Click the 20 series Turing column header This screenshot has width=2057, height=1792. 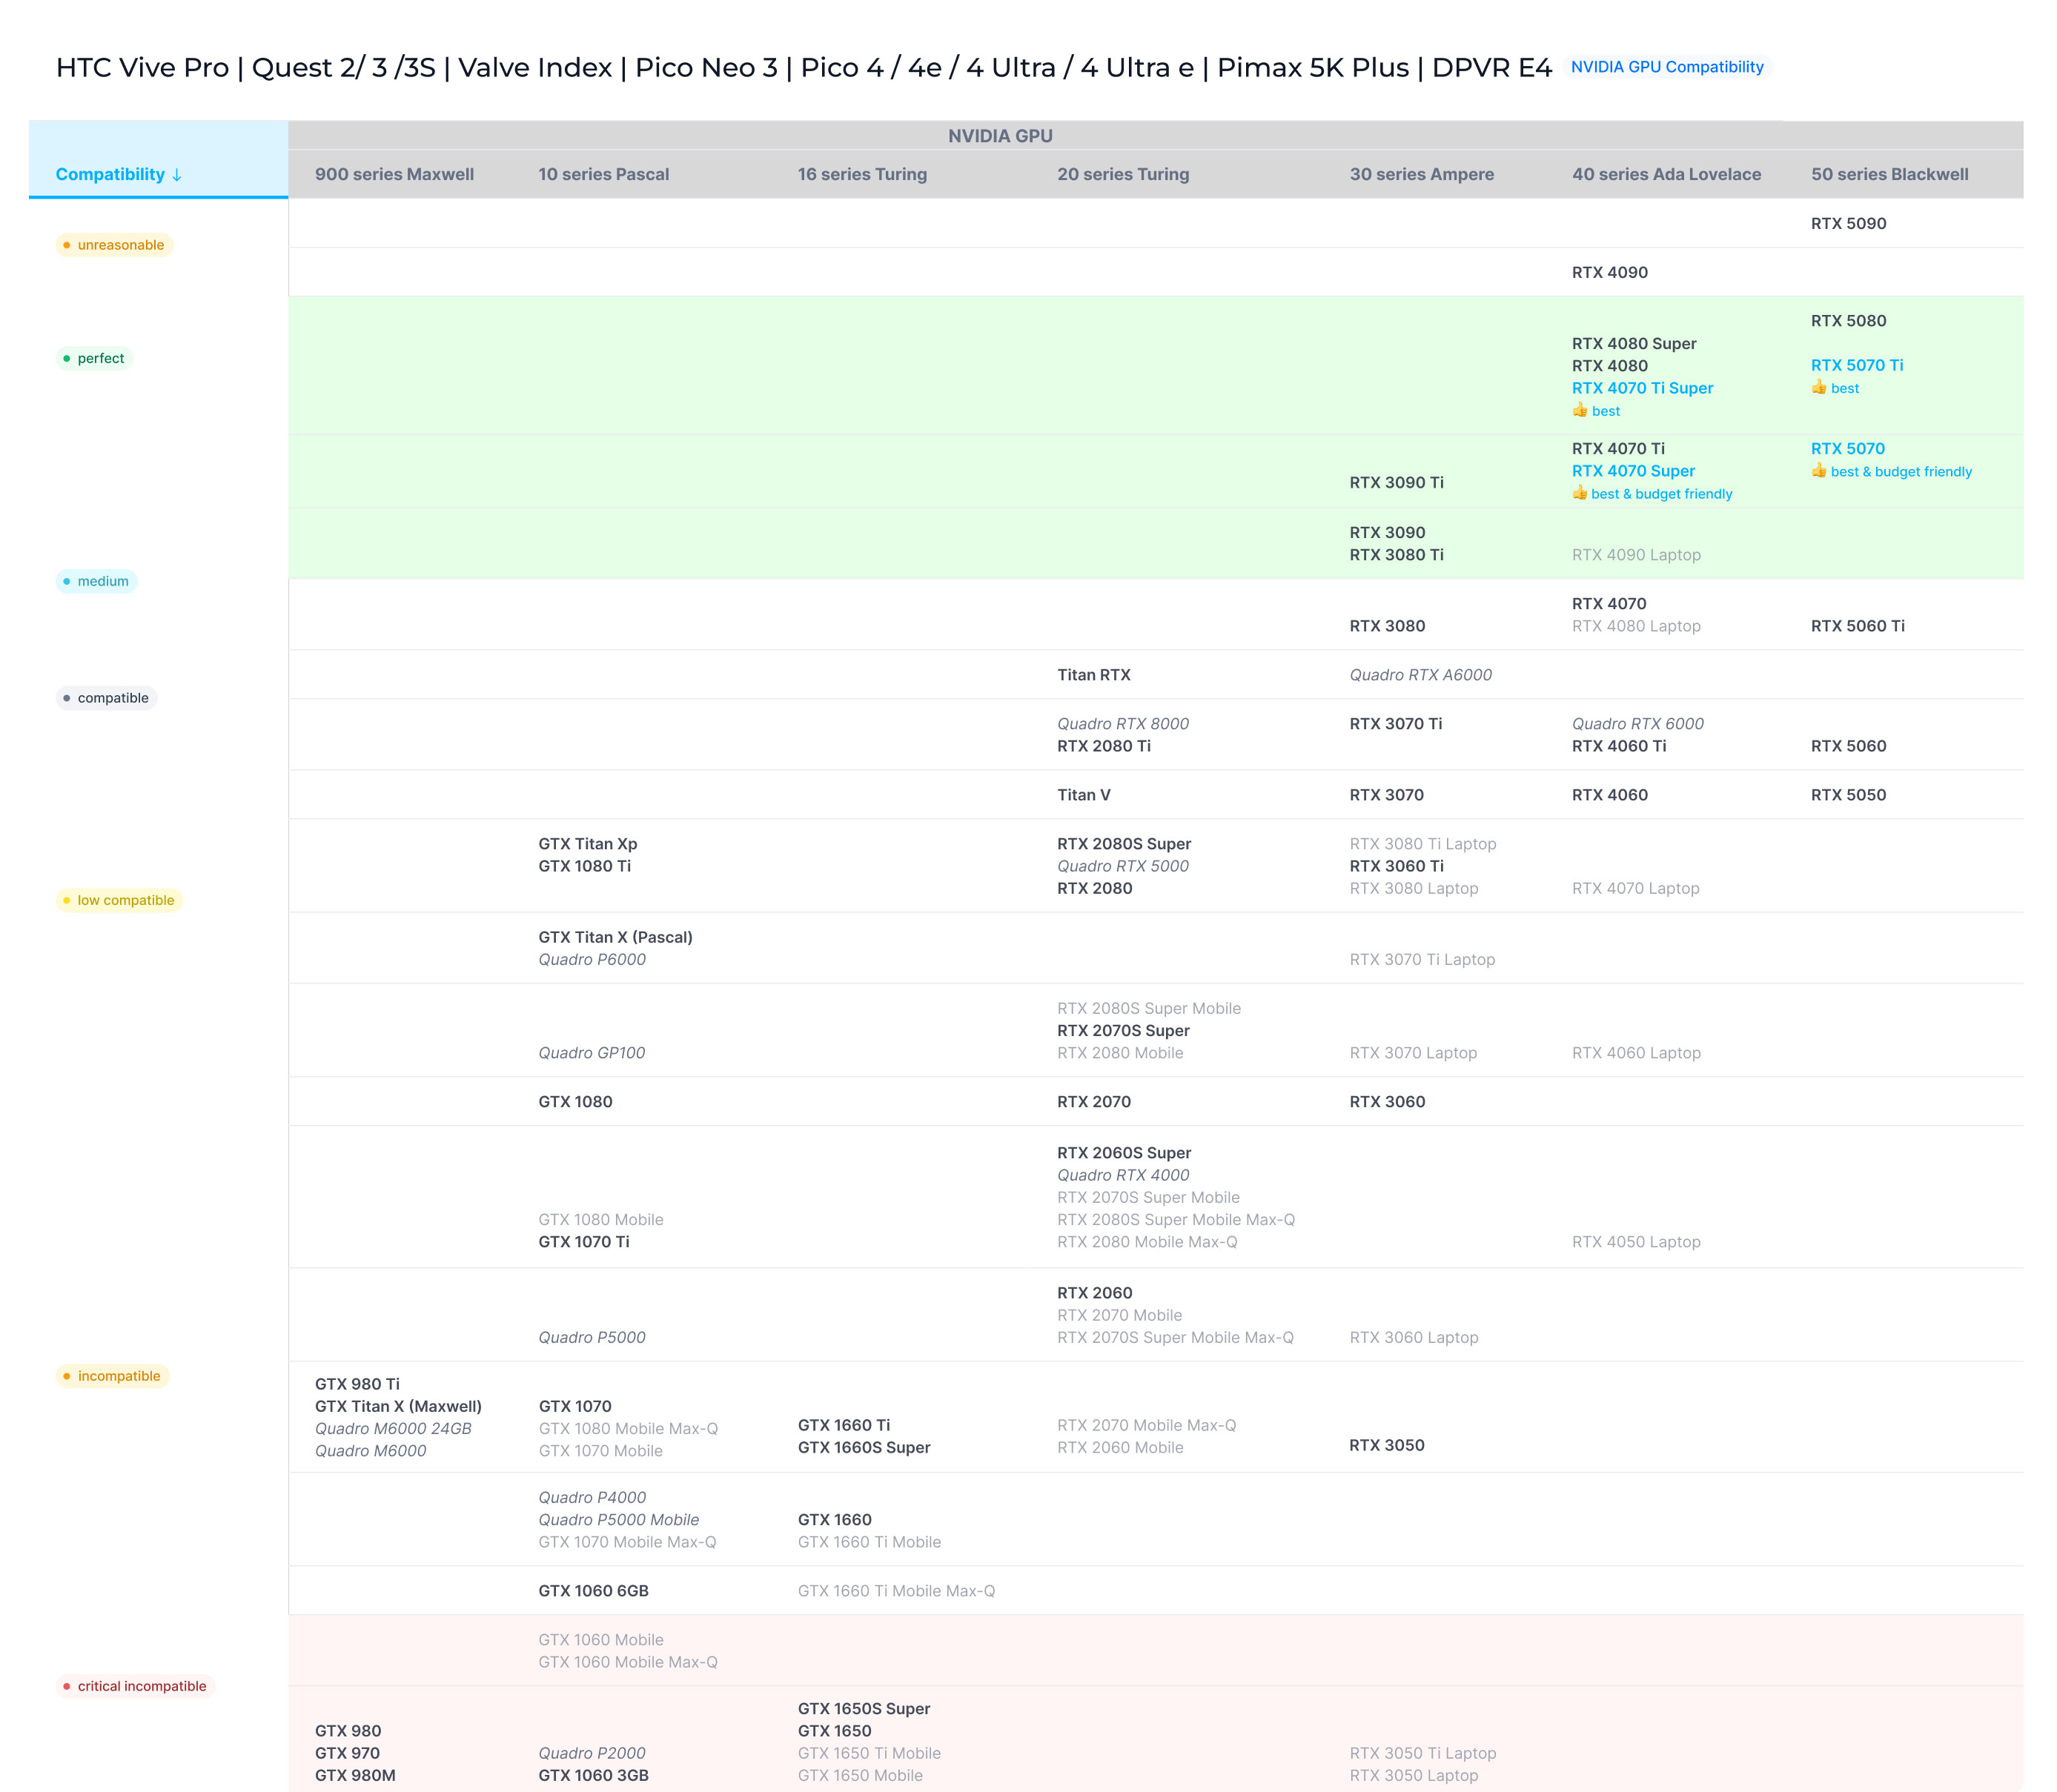point(1123,174)
